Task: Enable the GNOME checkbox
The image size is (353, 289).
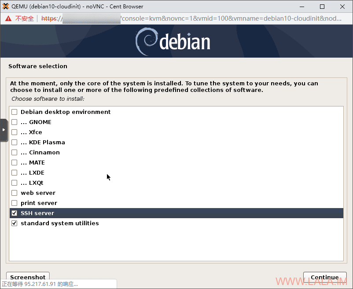Action: [x=15, y=122]
